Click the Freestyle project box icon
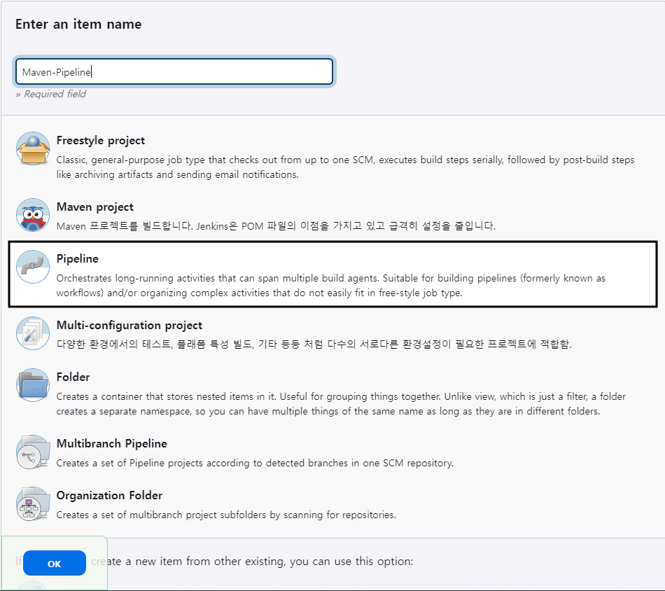Viewport: 665px width, 591px height. pyautogui.click(x=33, y=148)
